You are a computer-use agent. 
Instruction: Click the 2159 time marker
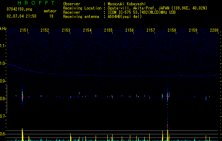click(x=193, y=30)
